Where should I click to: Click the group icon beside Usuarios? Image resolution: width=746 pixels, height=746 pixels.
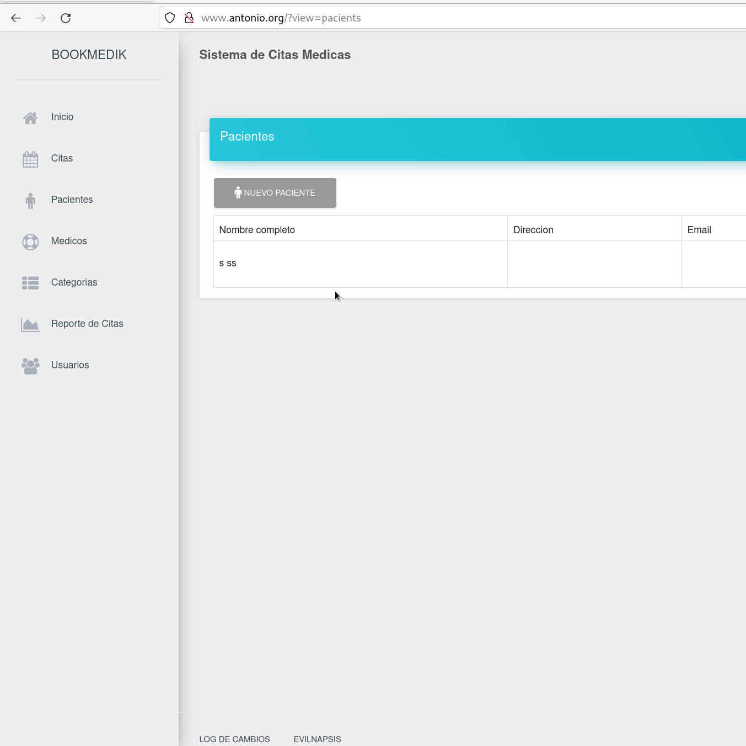[30, 366]
